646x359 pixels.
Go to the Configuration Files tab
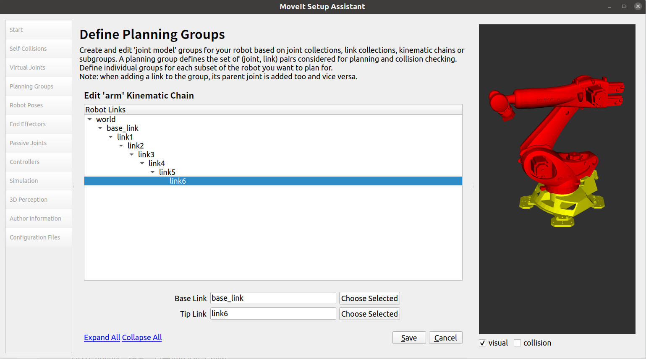click(x=38, y=237)
